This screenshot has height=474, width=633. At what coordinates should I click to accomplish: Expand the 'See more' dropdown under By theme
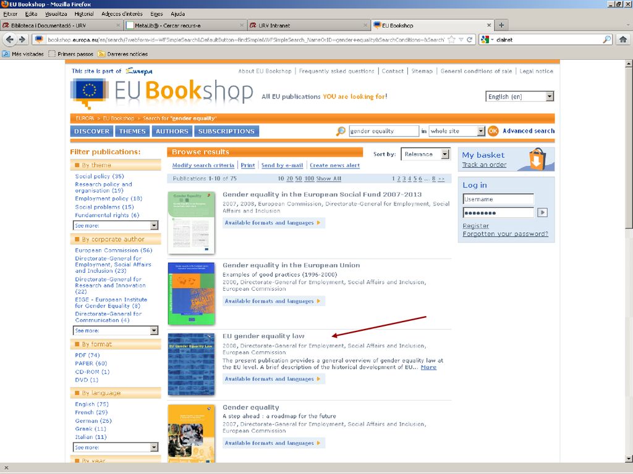click(116, 226)
